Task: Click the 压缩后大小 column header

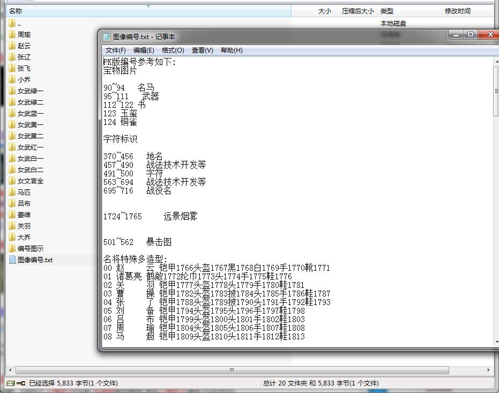Action: tap(358, 11)
